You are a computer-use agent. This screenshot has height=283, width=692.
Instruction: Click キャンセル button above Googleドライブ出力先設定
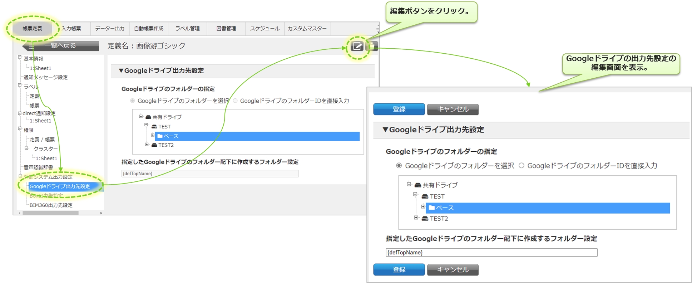(453, 109)
